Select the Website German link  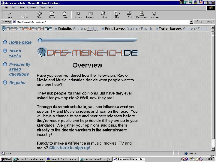coord(79,28)
